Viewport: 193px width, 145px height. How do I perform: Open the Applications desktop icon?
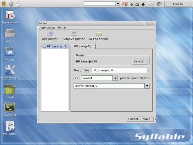(10, 15)
